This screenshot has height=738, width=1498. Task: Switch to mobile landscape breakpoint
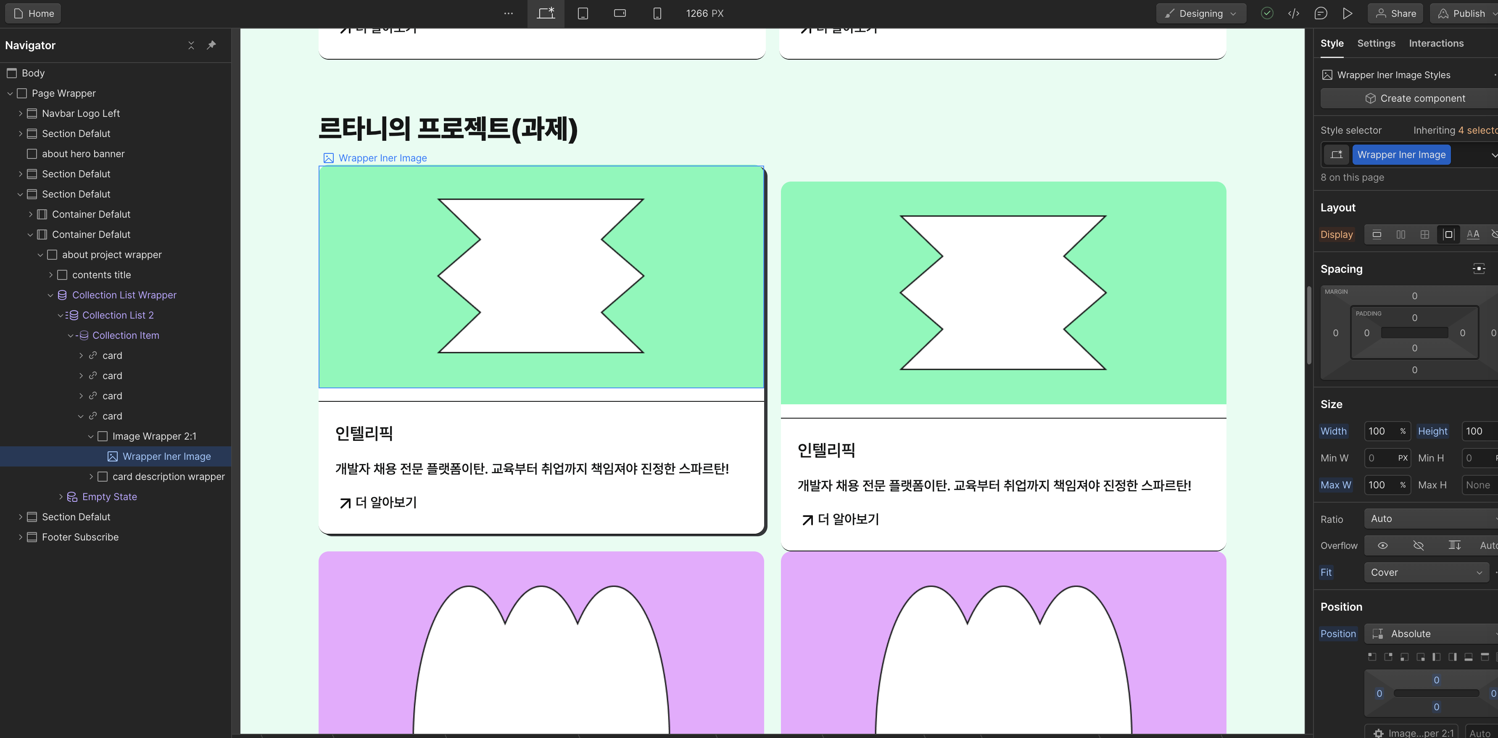(x=620, y=13)
